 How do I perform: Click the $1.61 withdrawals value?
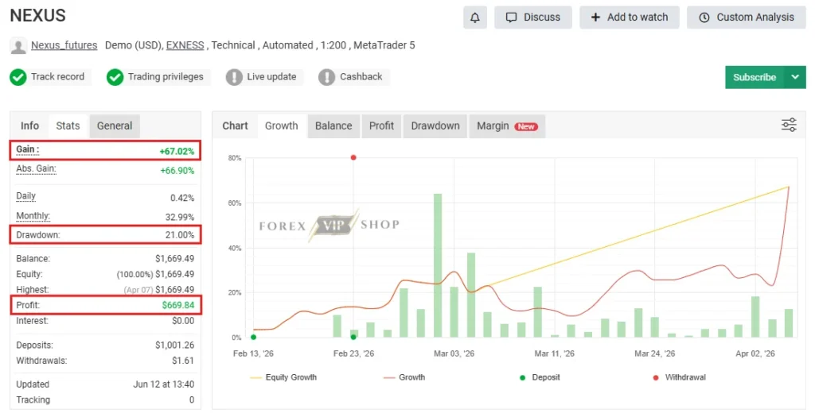tap(183, 361)
